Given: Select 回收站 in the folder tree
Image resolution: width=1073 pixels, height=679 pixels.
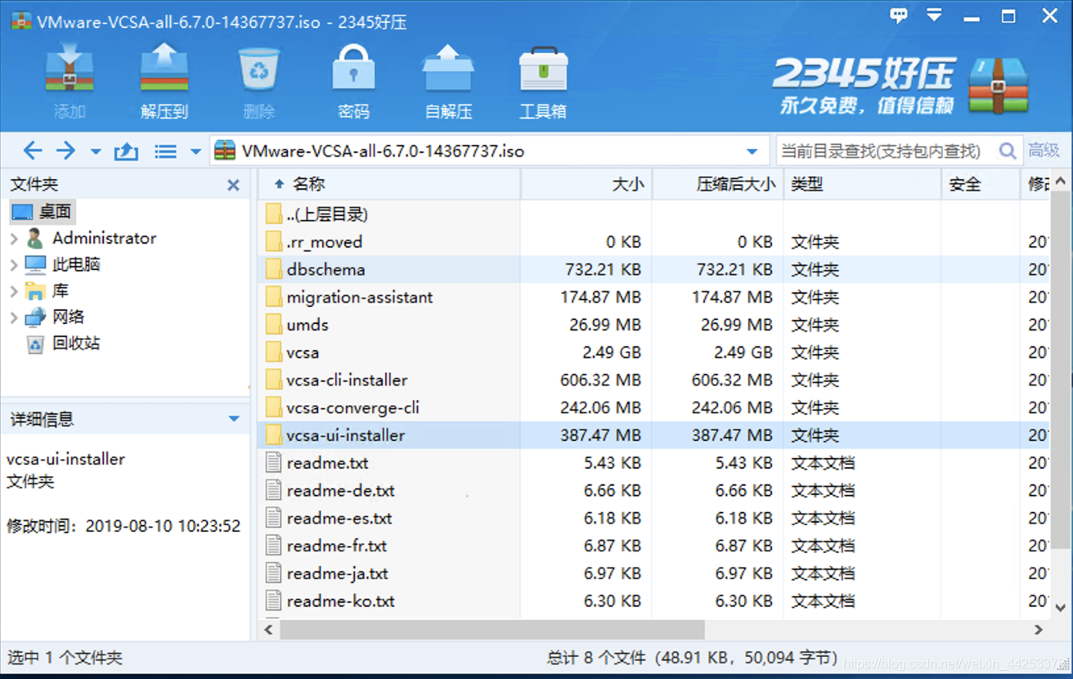Looking at the screenshot, I should (x=76, y=344).
